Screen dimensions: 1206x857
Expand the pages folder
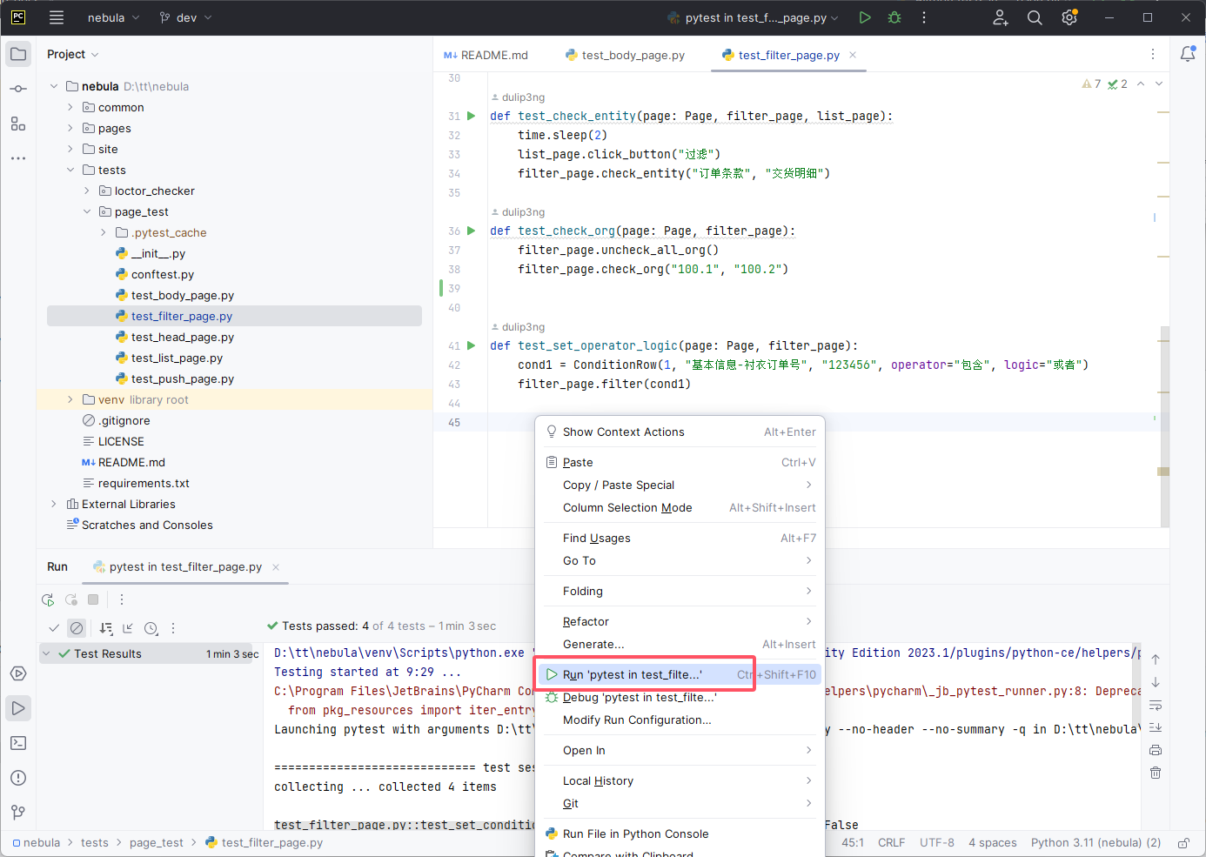point(70,128)
